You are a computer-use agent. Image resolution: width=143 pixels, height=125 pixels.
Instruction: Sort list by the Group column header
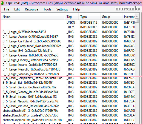(x=111, y=17)
